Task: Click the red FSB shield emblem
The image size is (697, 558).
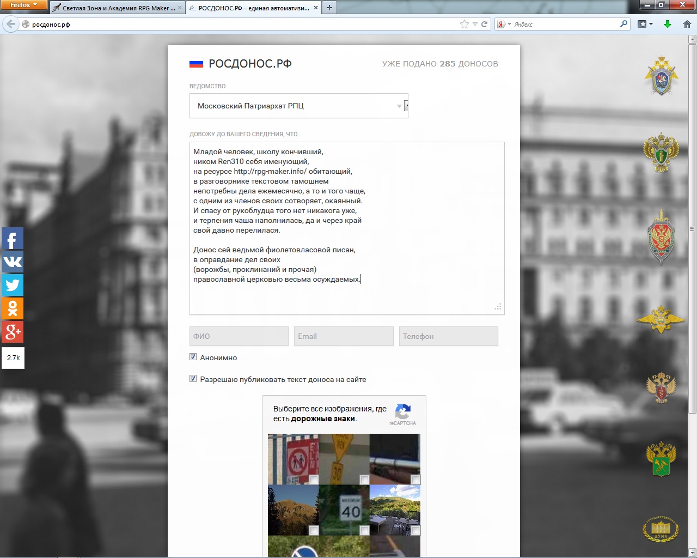Action: (661, 238)
